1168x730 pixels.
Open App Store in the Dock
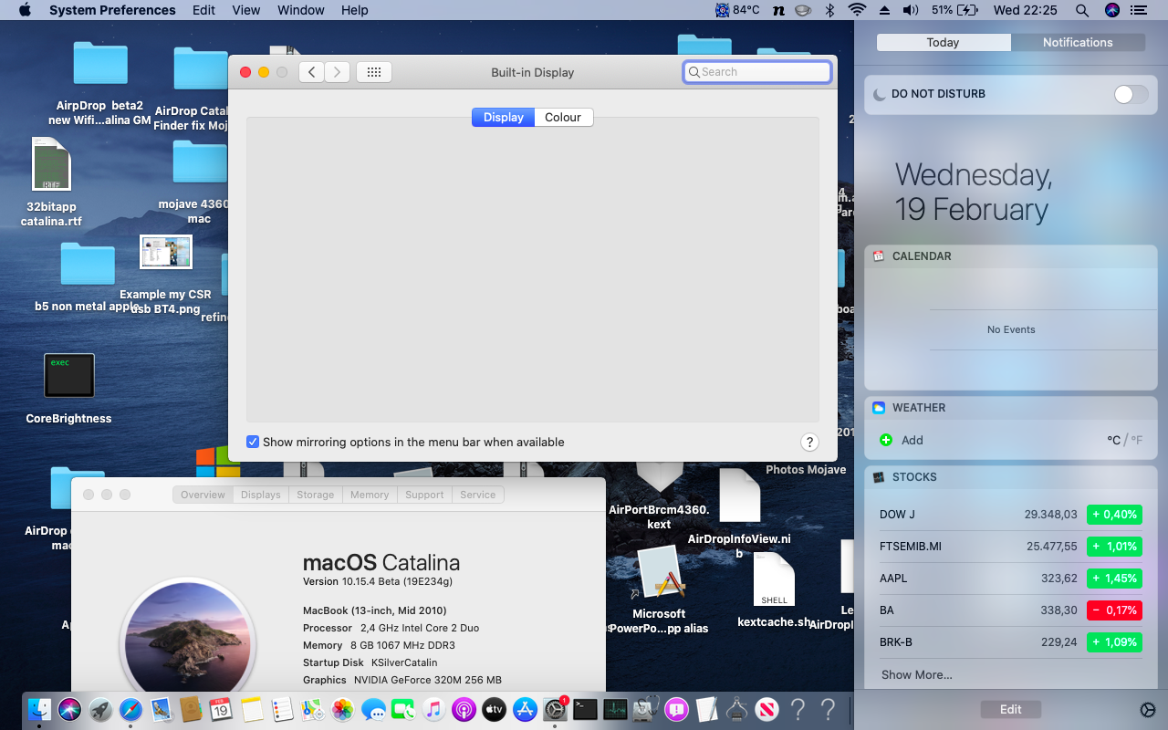(525, 709)
